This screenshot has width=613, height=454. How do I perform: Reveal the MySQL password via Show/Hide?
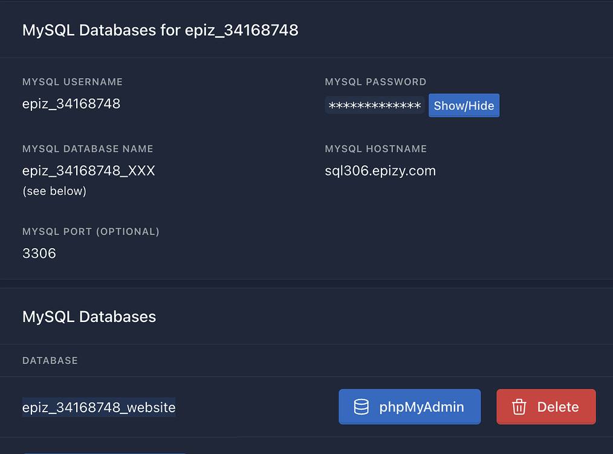pyautogui.click(x=464, y=105)
